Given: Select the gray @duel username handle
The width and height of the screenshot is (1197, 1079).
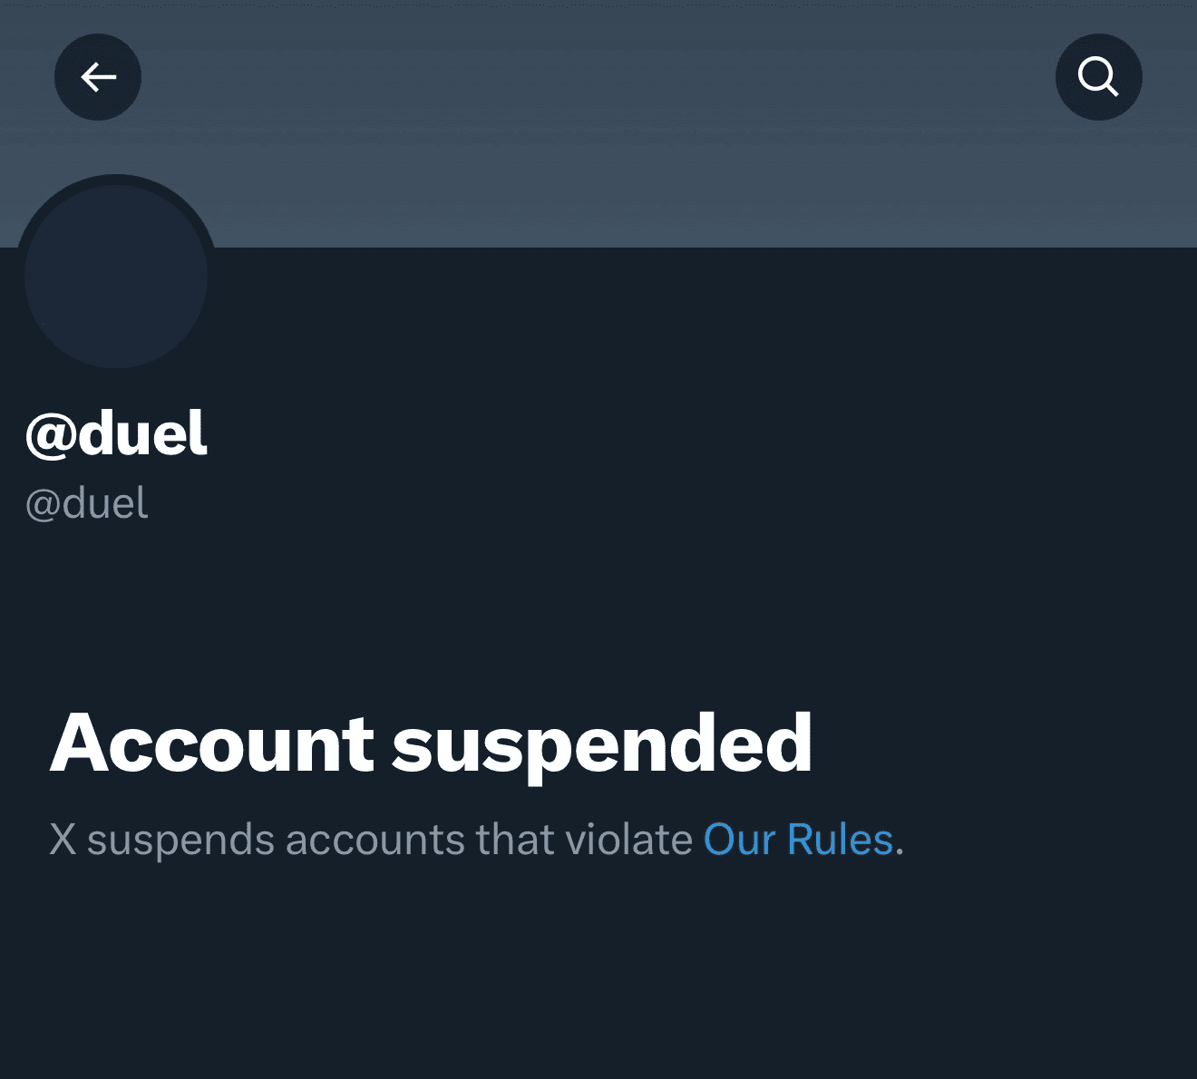Looking at the screenshot, I should tap(86, 503).
